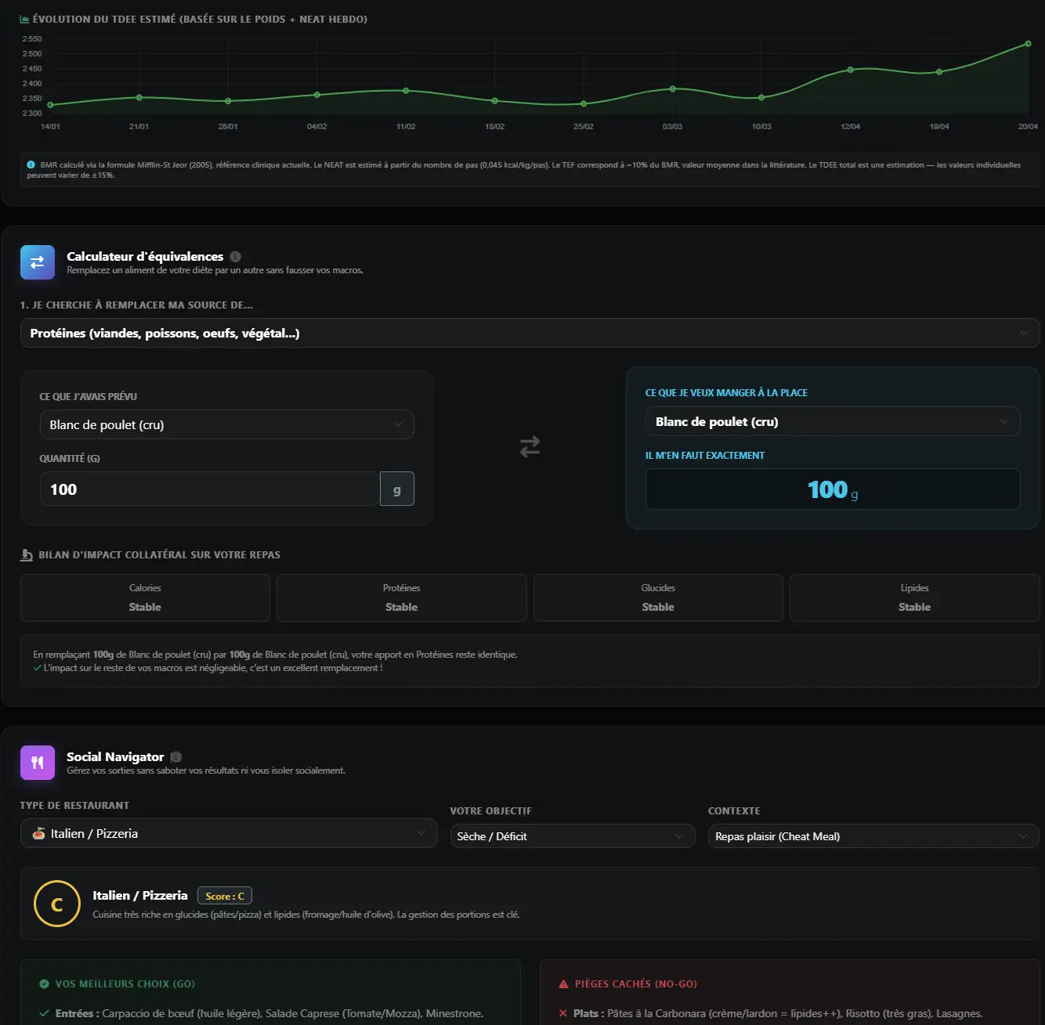
Task: Open the Protéines source category dropdown
Action: (x=530, y=333)
